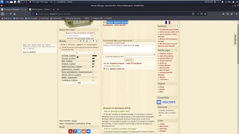The image size is (239, 134).
Task: Toggle reader view in the address bar
Action: coord(193,14)
